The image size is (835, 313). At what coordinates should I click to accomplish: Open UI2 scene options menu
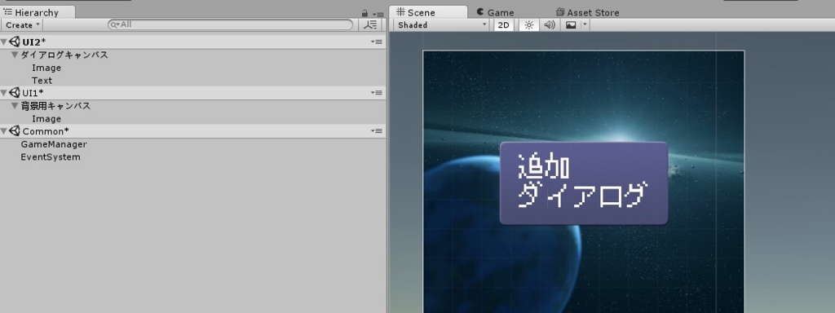point(377,42)
